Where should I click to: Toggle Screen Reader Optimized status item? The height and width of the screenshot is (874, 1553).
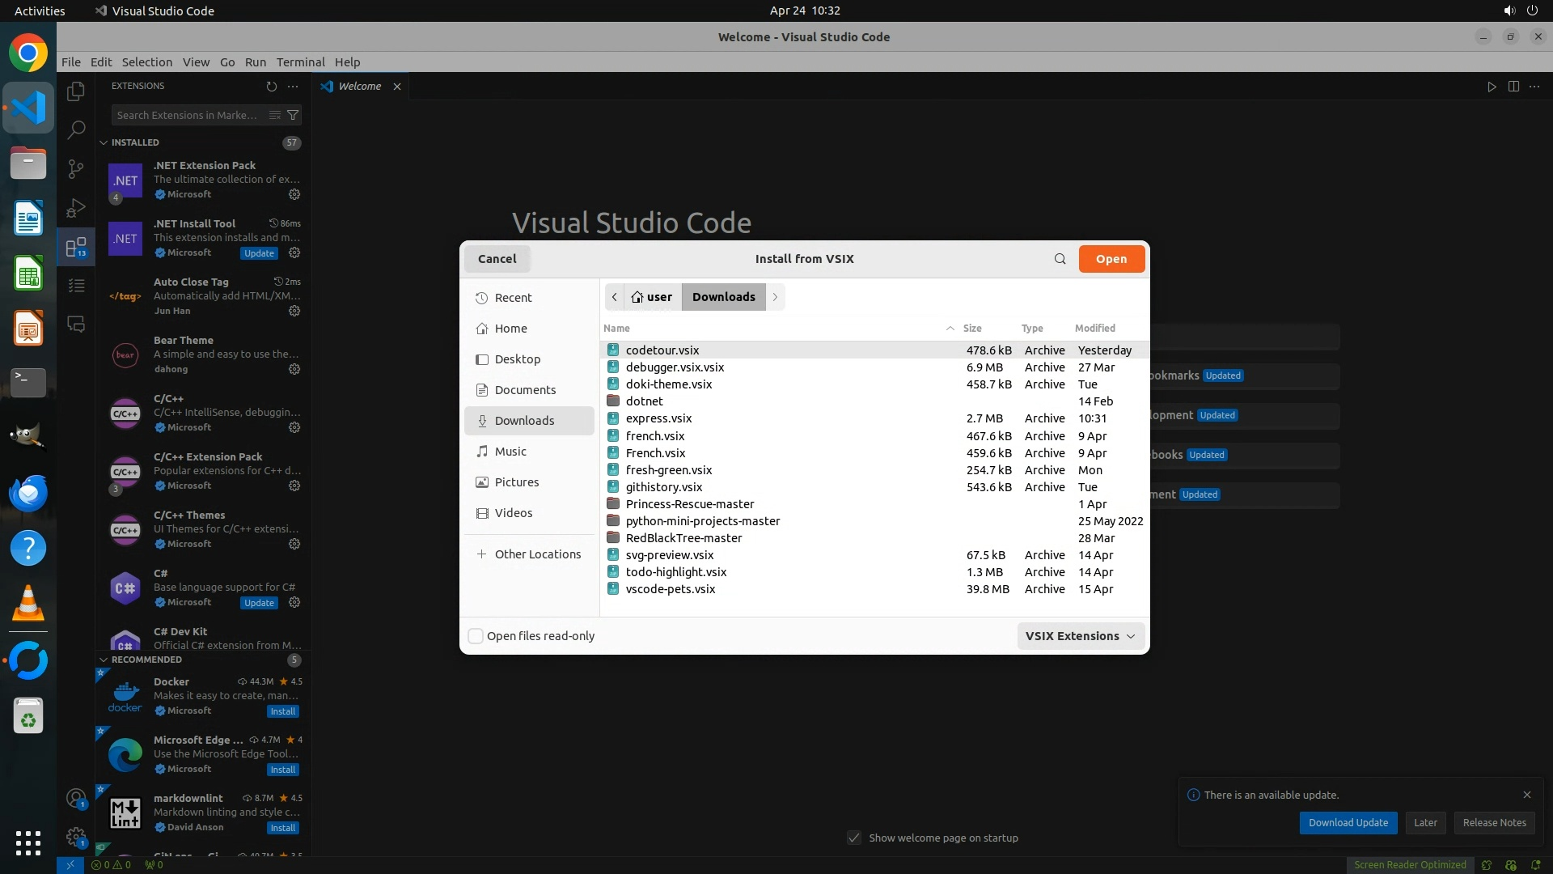tap(1410, 864)
